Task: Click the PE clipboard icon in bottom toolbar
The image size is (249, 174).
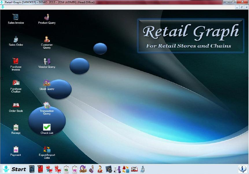Action: point(75,169)
